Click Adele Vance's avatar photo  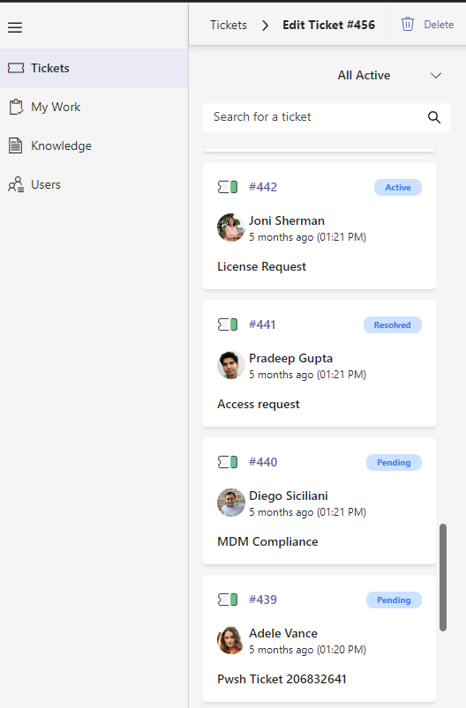pyautogui.click(x=231, y=640)
